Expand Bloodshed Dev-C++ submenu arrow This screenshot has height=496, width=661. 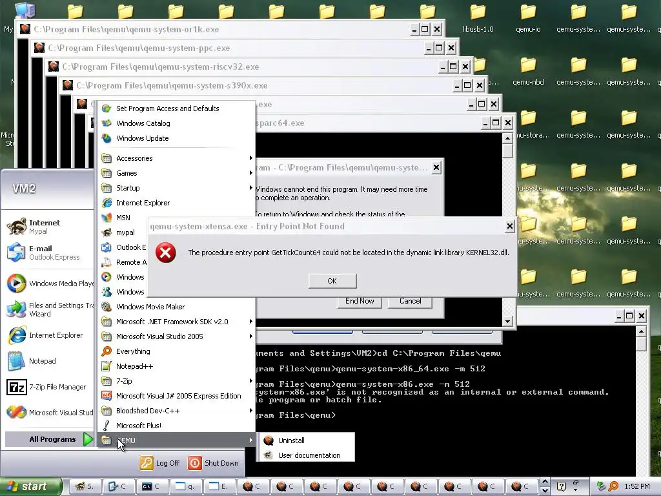pos(251,410)
